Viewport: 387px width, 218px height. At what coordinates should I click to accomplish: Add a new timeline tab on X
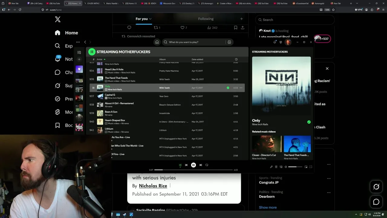[x=241, y=19]
